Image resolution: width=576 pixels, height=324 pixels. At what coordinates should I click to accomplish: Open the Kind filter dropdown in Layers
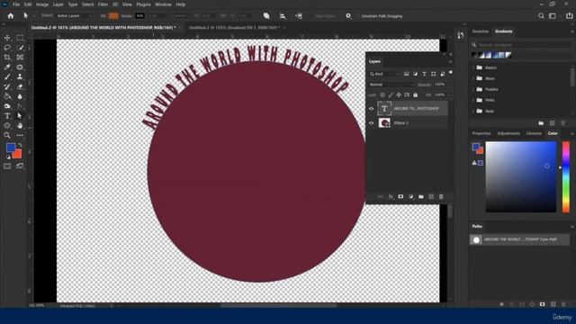coord(384,74)
